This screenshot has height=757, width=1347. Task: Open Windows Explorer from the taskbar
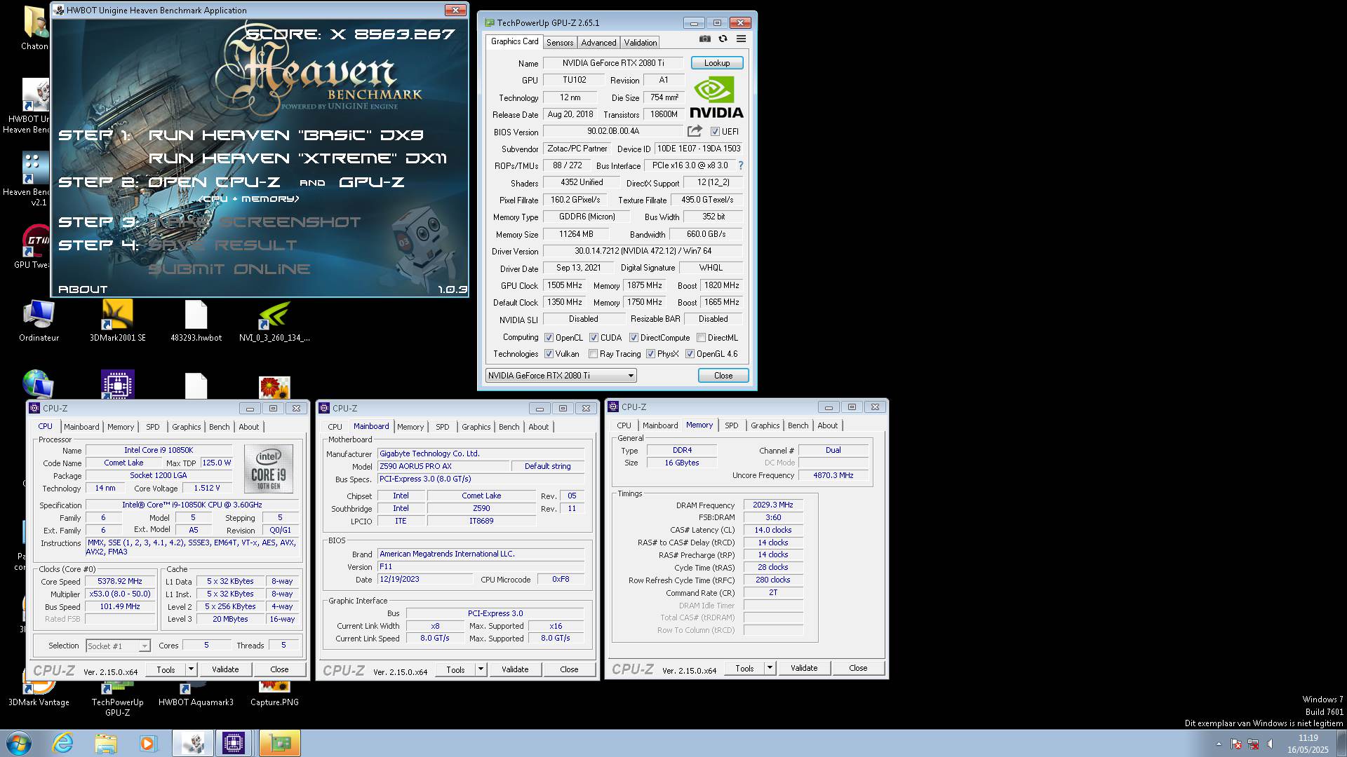tap(106, 743)
